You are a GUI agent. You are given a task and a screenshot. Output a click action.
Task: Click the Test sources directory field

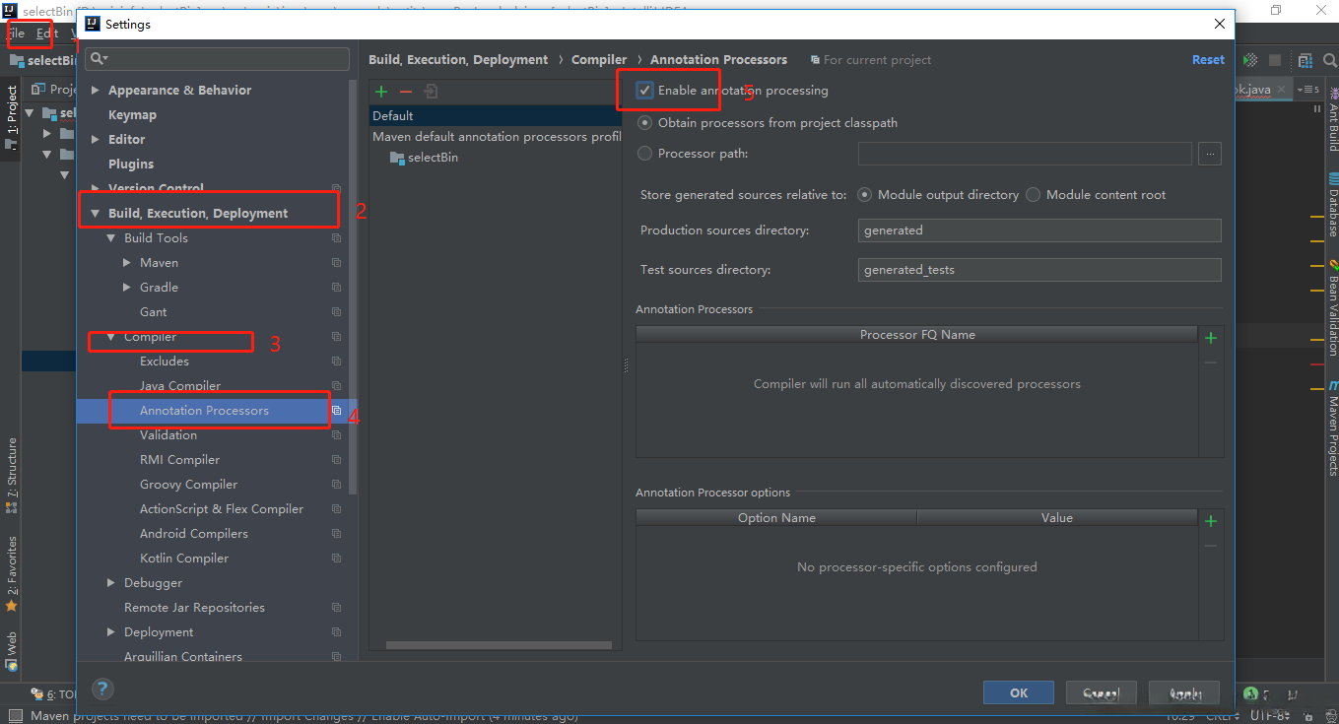click(1039, 270)
